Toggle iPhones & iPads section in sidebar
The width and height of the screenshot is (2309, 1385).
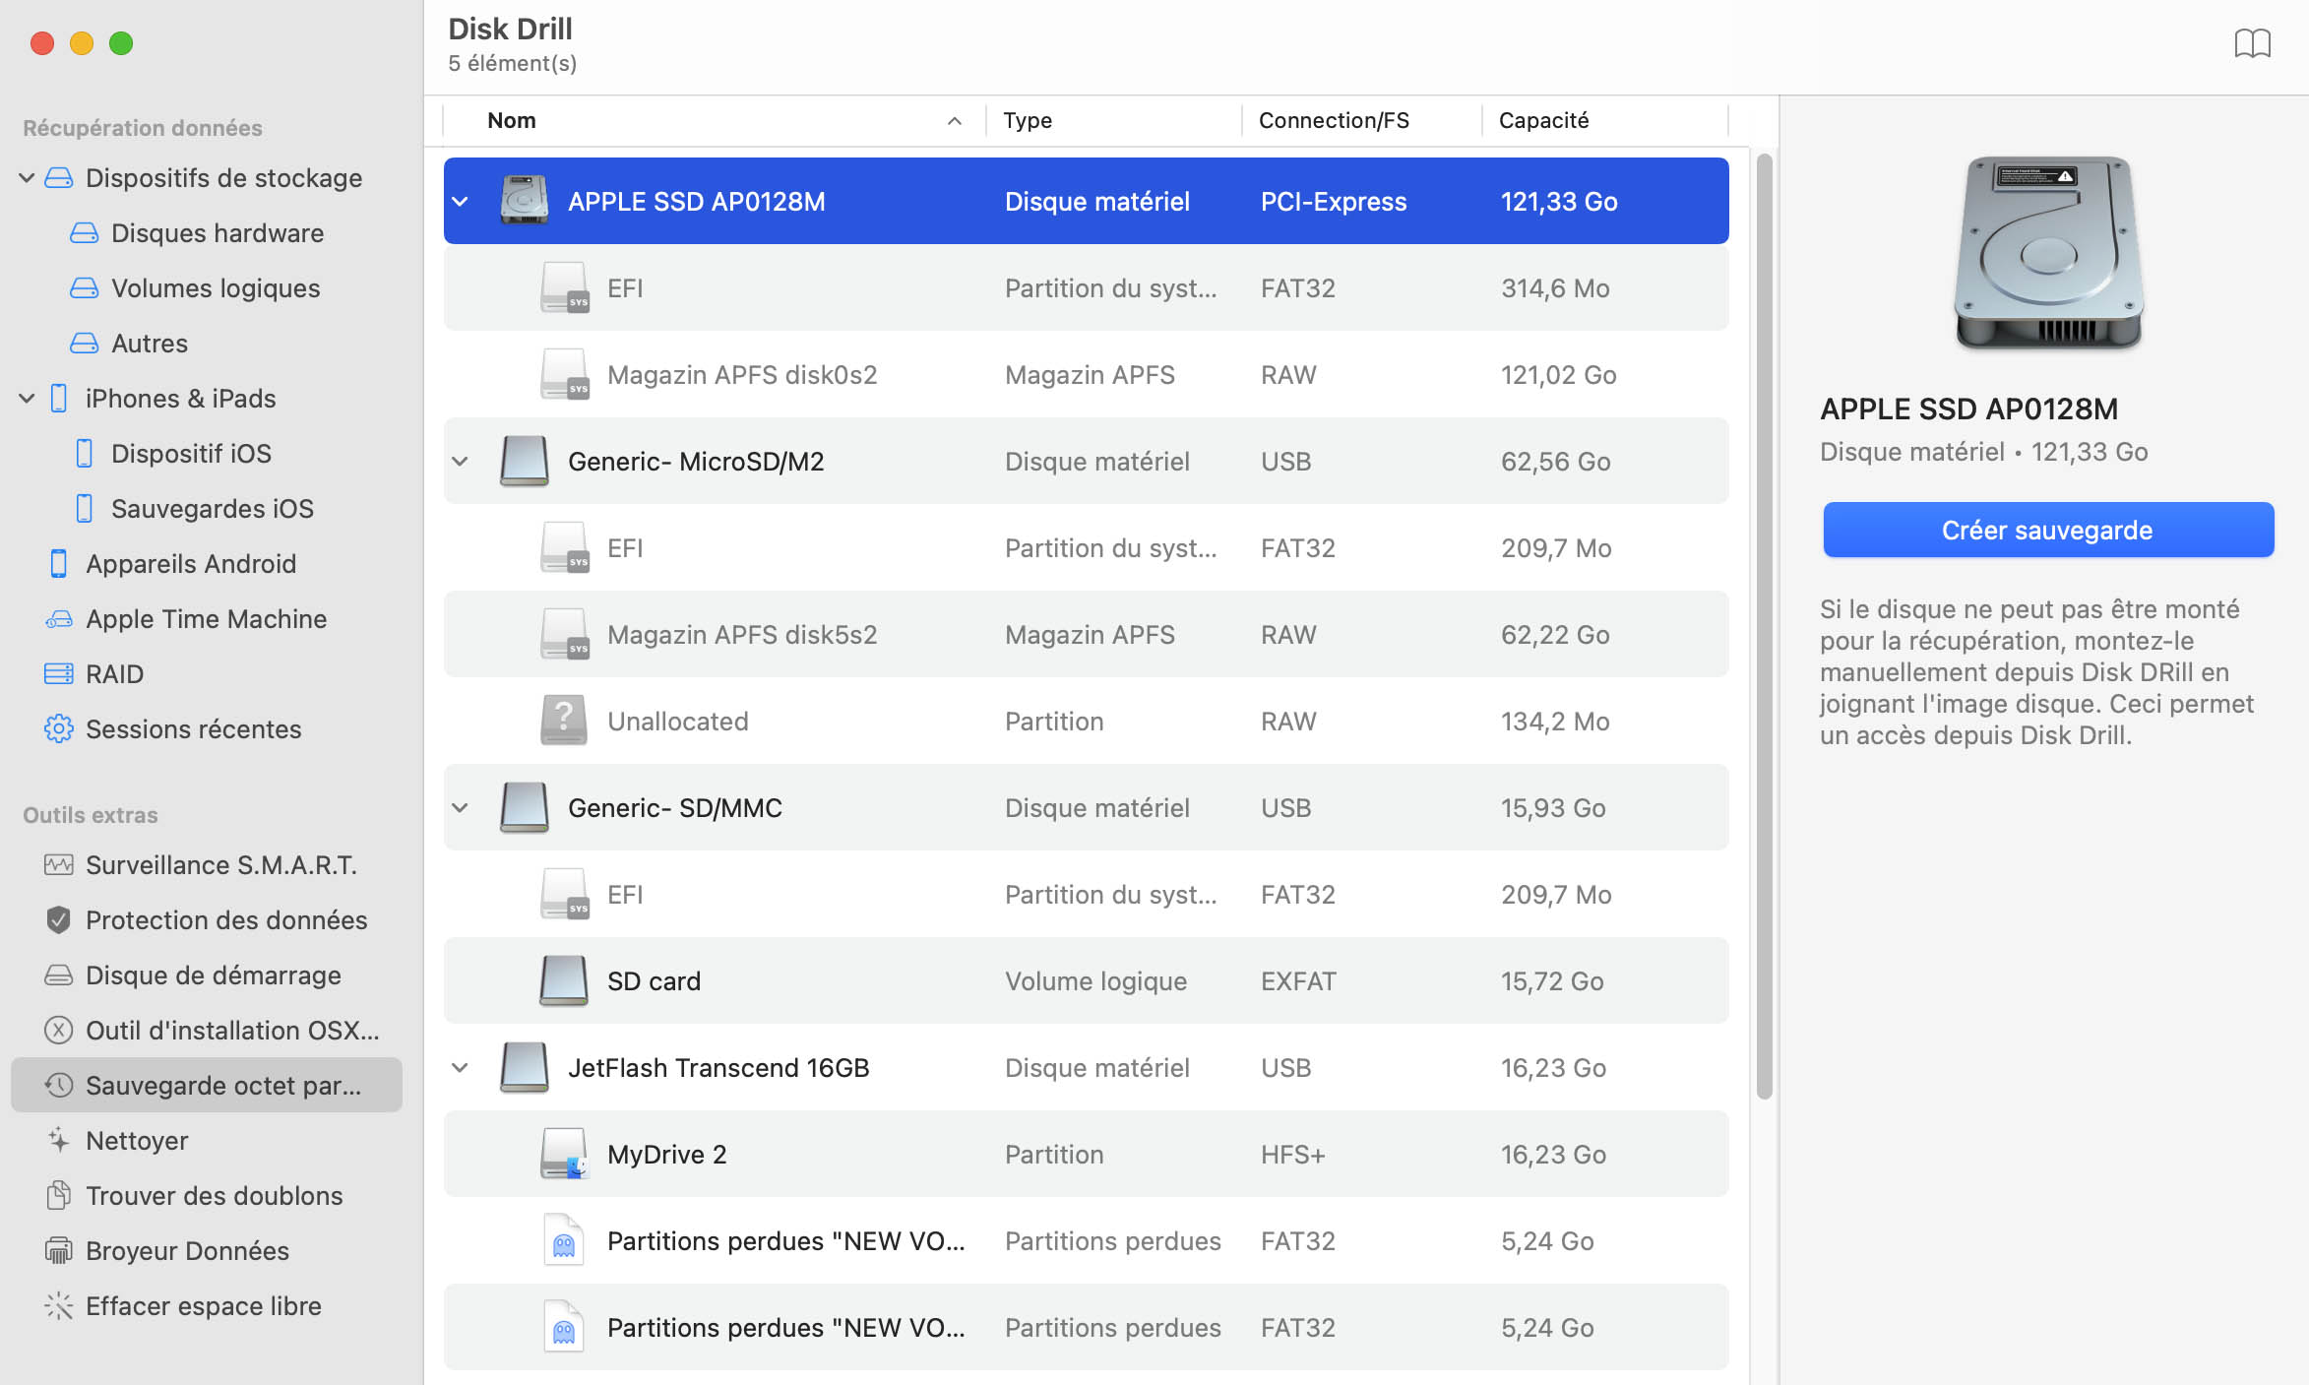pyautogui.click(x=27, y=398)
